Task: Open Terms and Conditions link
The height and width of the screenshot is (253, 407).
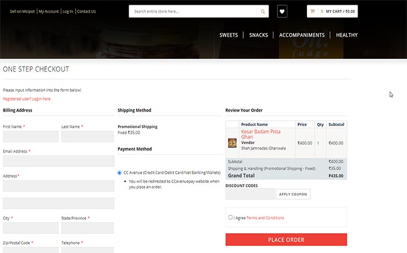Action: tap(265, 218)
